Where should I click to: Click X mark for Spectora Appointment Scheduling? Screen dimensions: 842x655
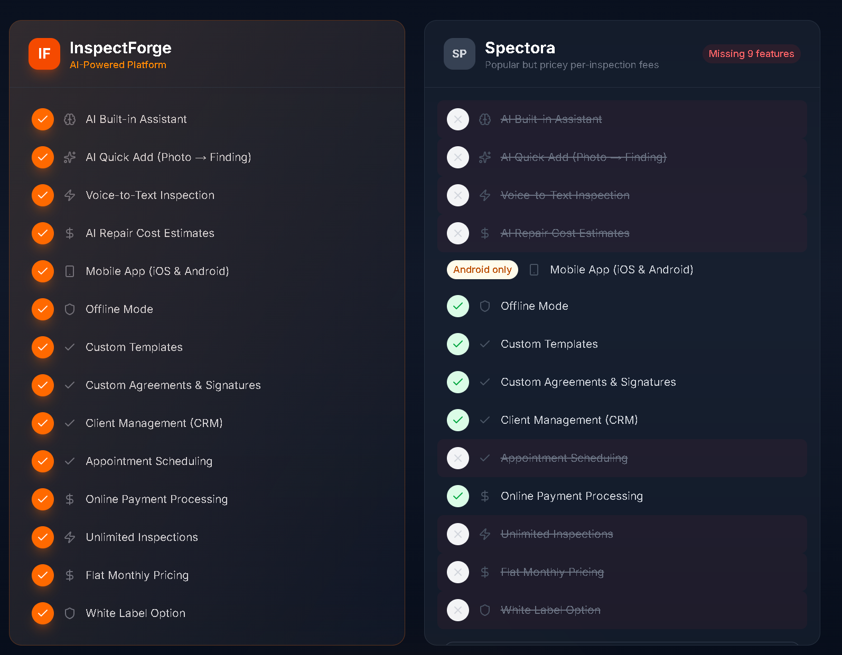click(458, 458)
